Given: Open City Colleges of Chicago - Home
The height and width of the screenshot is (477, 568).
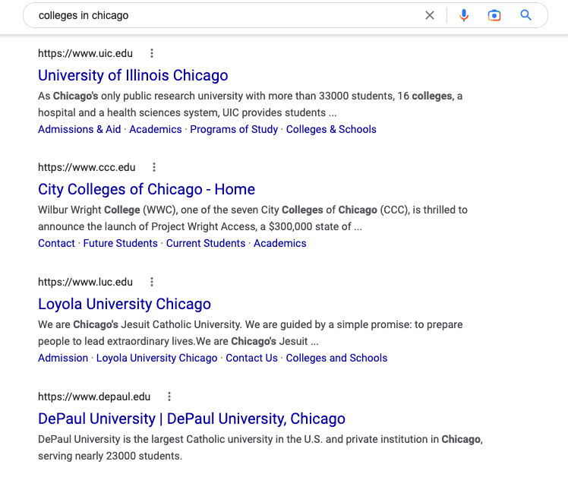Looking at the screenshot, I should pyautogui.click(x=147, y=189).
